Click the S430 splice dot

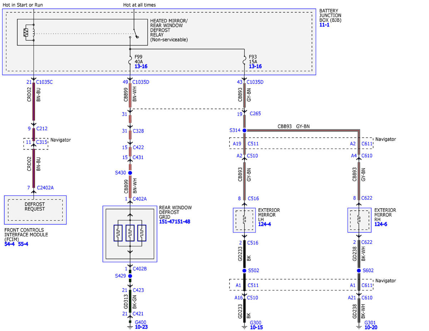point(130,173)
